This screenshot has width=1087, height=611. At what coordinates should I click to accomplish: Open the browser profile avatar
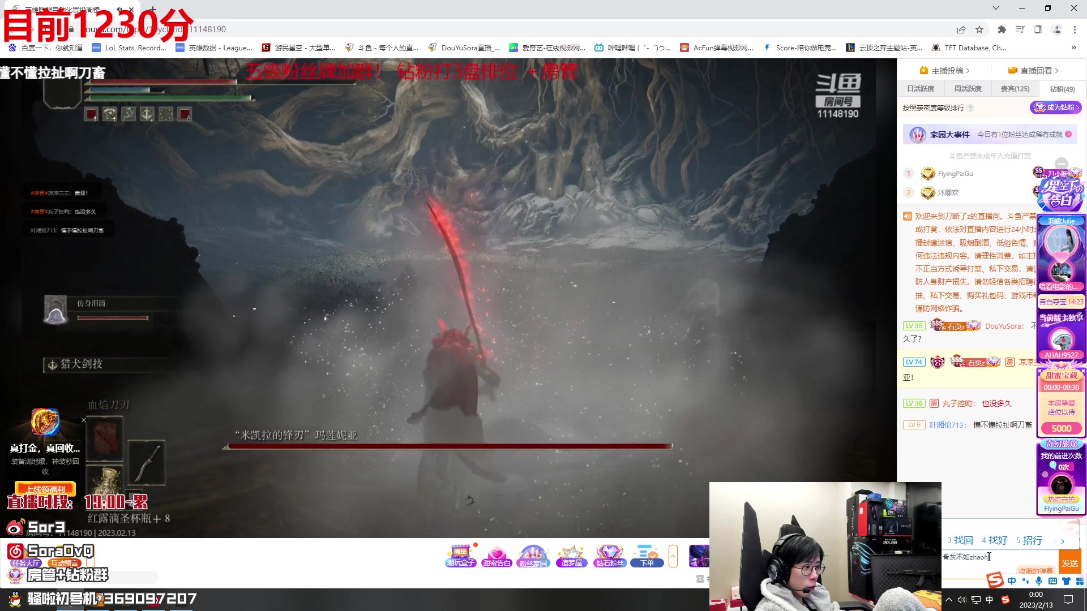click(1056, 29)
